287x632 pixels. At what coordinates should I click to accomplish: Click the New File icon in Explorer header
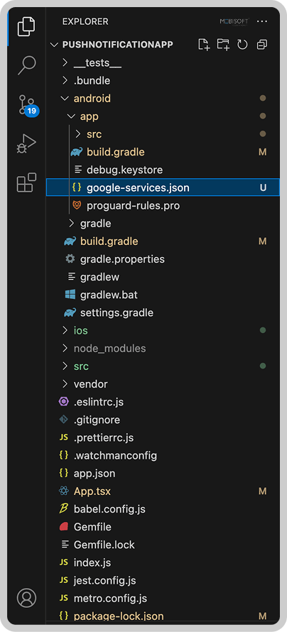(x=204, y=44)
